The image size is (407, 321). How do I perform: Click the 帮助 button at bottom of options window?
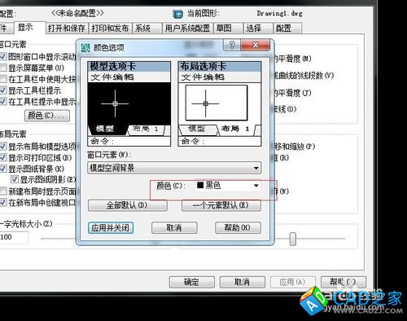[x=344, y=282]
